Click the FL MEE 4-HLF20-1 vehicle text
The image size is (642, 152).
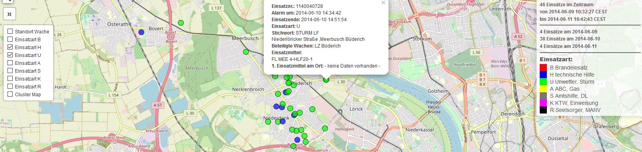coord(292,59)
